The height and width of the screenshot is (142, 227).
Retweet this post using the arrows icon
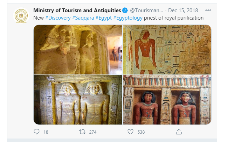tap(82, 132)
